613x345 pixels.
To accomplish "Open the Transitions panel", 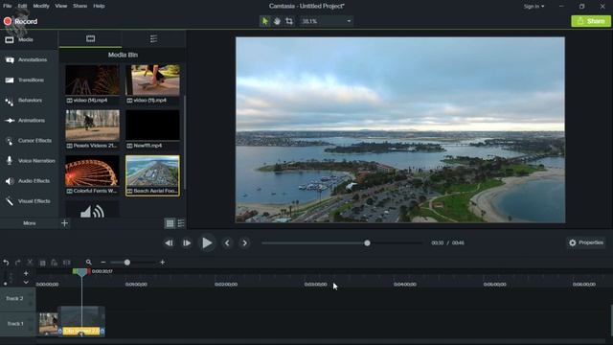I will [29, 80].
